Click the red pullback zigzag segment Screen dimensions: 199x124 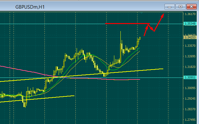tap(151, 28)
